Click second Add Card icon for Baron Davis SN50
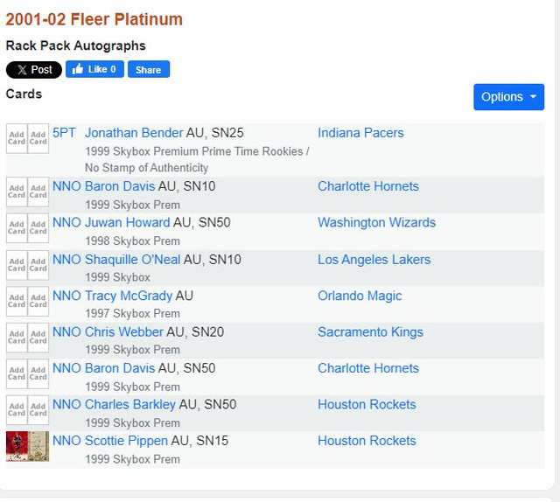This screenshot has height=502, width=560. pyautogui.click(x=38, y=373)
